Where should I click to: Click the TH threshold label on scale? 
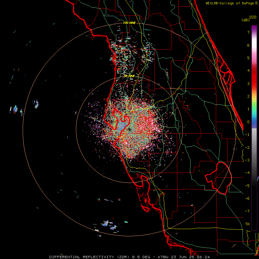[247, 224]
